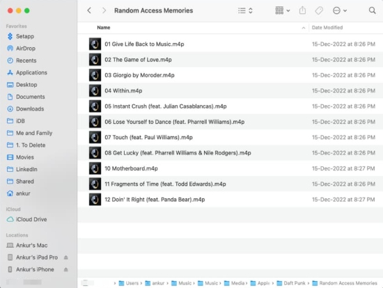The image size is (383, 288).
Task: Click Apple in the path bar
Action: [x=260, y=283]
